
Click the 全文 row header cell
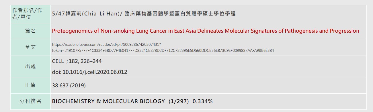tap(30, 47)
